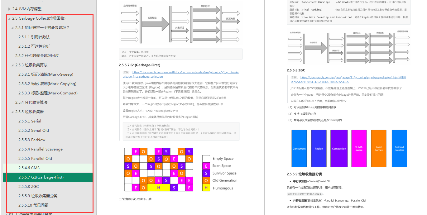Click the yellow Humongous legend swatch
Screen dimensions: 427x215
206,188
